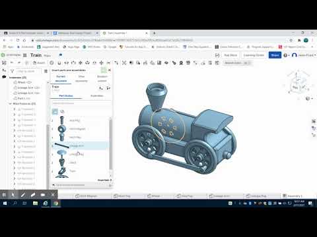The width and height of the screenshot is (317, 237).
Task: Close the Insert parts and assemblies dialog
Action: coord(110,70)
